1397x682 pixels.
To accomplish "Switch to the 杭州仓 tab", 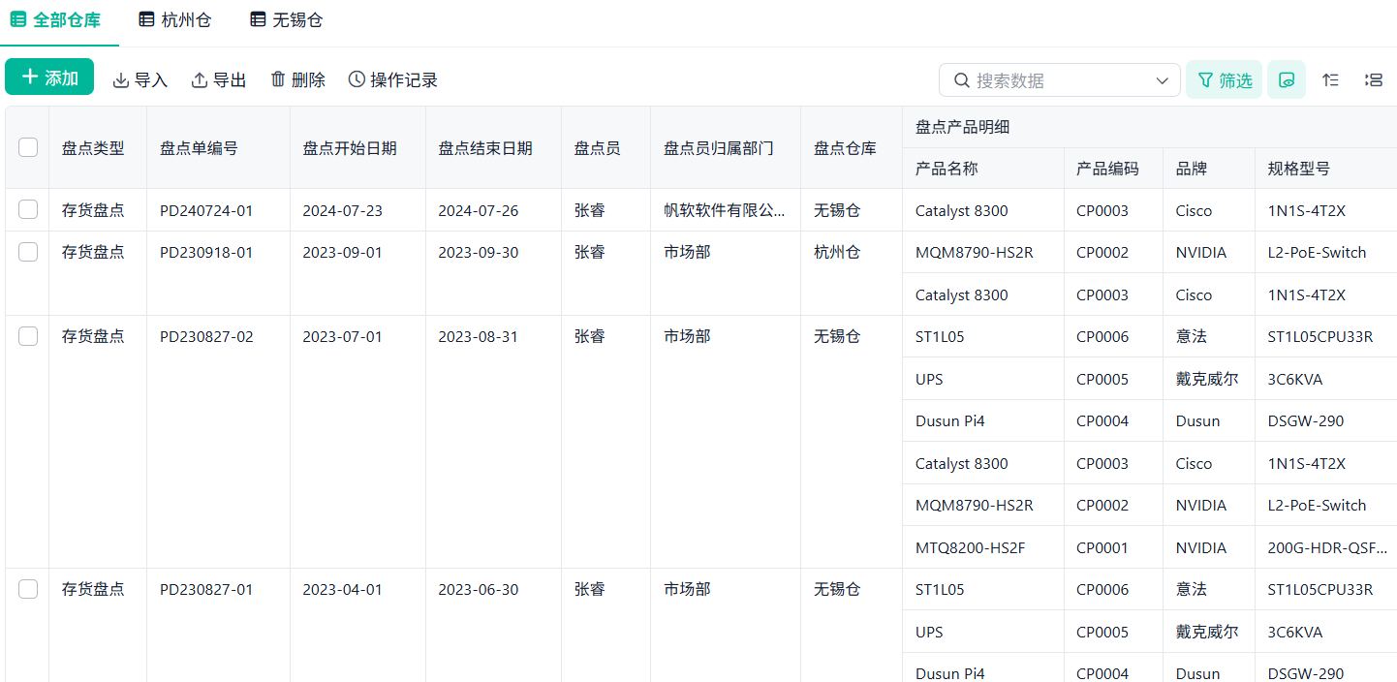I will (175, 19).
